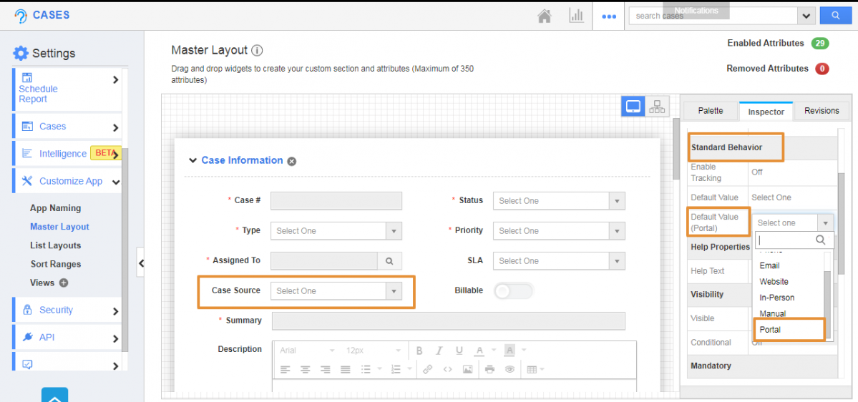Image resolution: width=858 pixels, height=402 pixels.
Task: Collapse the Case Information section chevron
Action: coord(192,161)
